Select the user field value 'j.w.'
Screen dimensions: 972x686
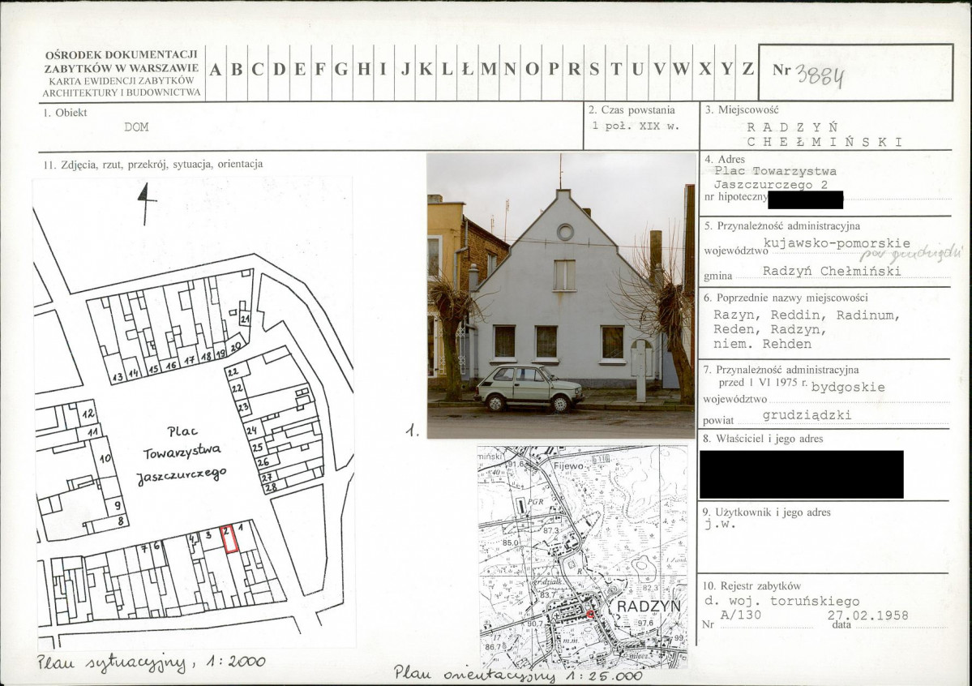click(720, 525)
